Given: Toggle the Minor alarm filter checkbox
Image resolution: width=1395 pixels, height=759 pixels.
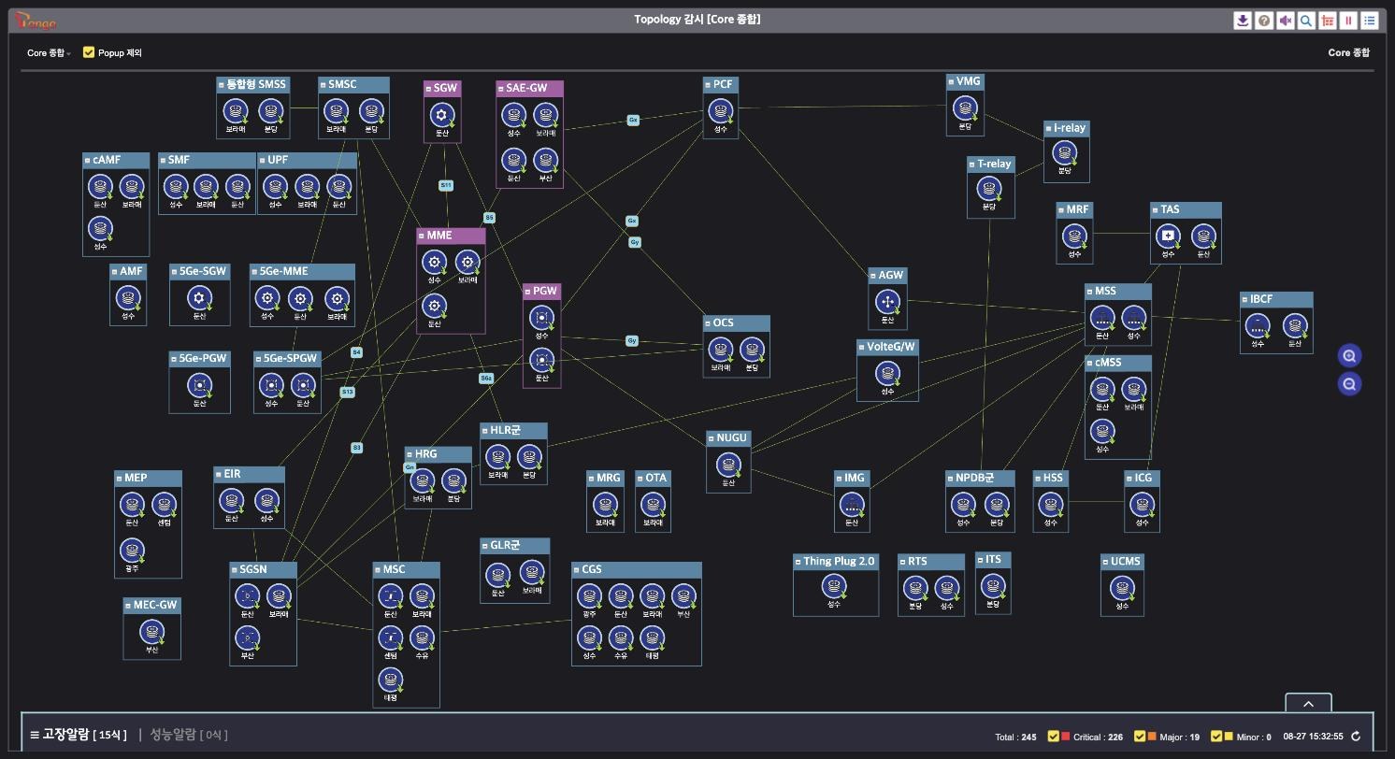Looking at the screenshot, I should pos(1216,737).
